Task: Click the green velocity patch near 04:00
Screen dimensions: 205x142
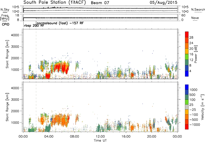Action: click(x=48, y=128)
